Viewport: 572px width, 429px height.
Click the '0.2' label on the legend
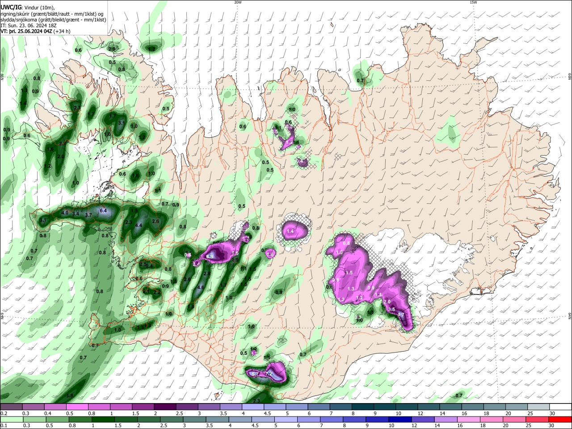pos(4,413)
